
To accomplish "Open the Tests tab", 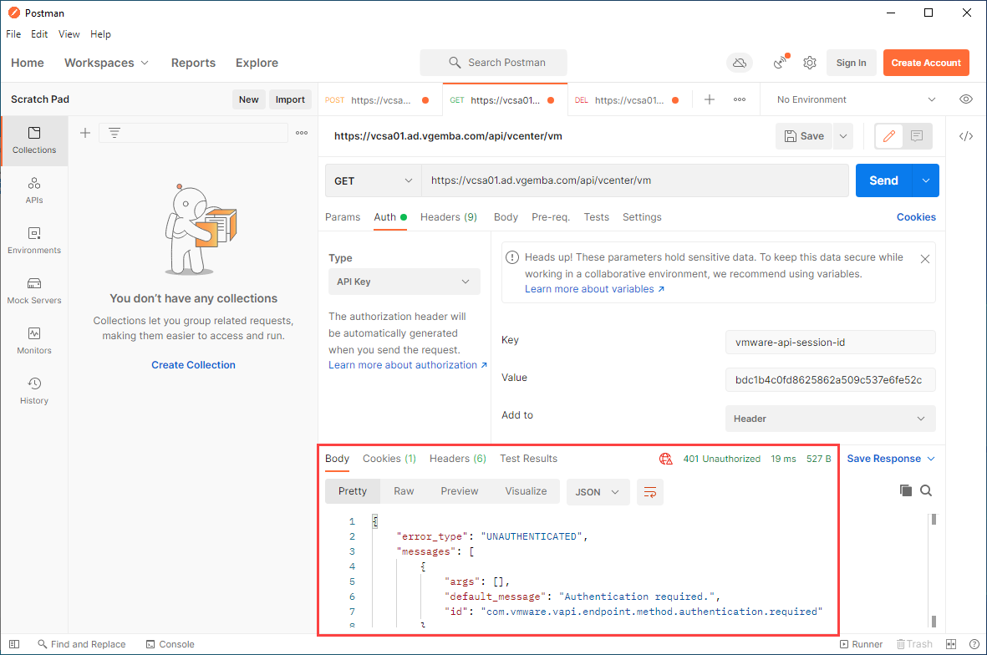I will point(596,217).
